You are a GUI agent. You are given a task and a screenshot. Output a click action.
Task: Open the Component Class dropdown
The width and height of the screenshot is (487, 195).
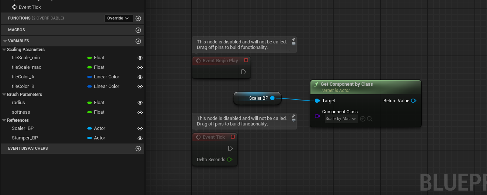(x=341, y=119)
